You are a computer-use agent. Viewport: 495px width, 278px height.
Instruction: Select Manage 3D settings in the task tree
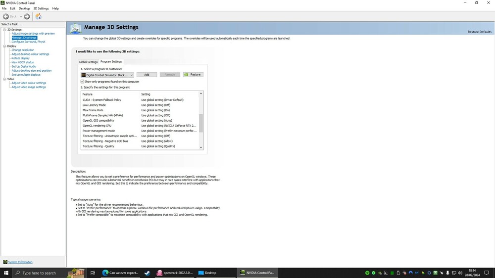[x=24, y=38]
